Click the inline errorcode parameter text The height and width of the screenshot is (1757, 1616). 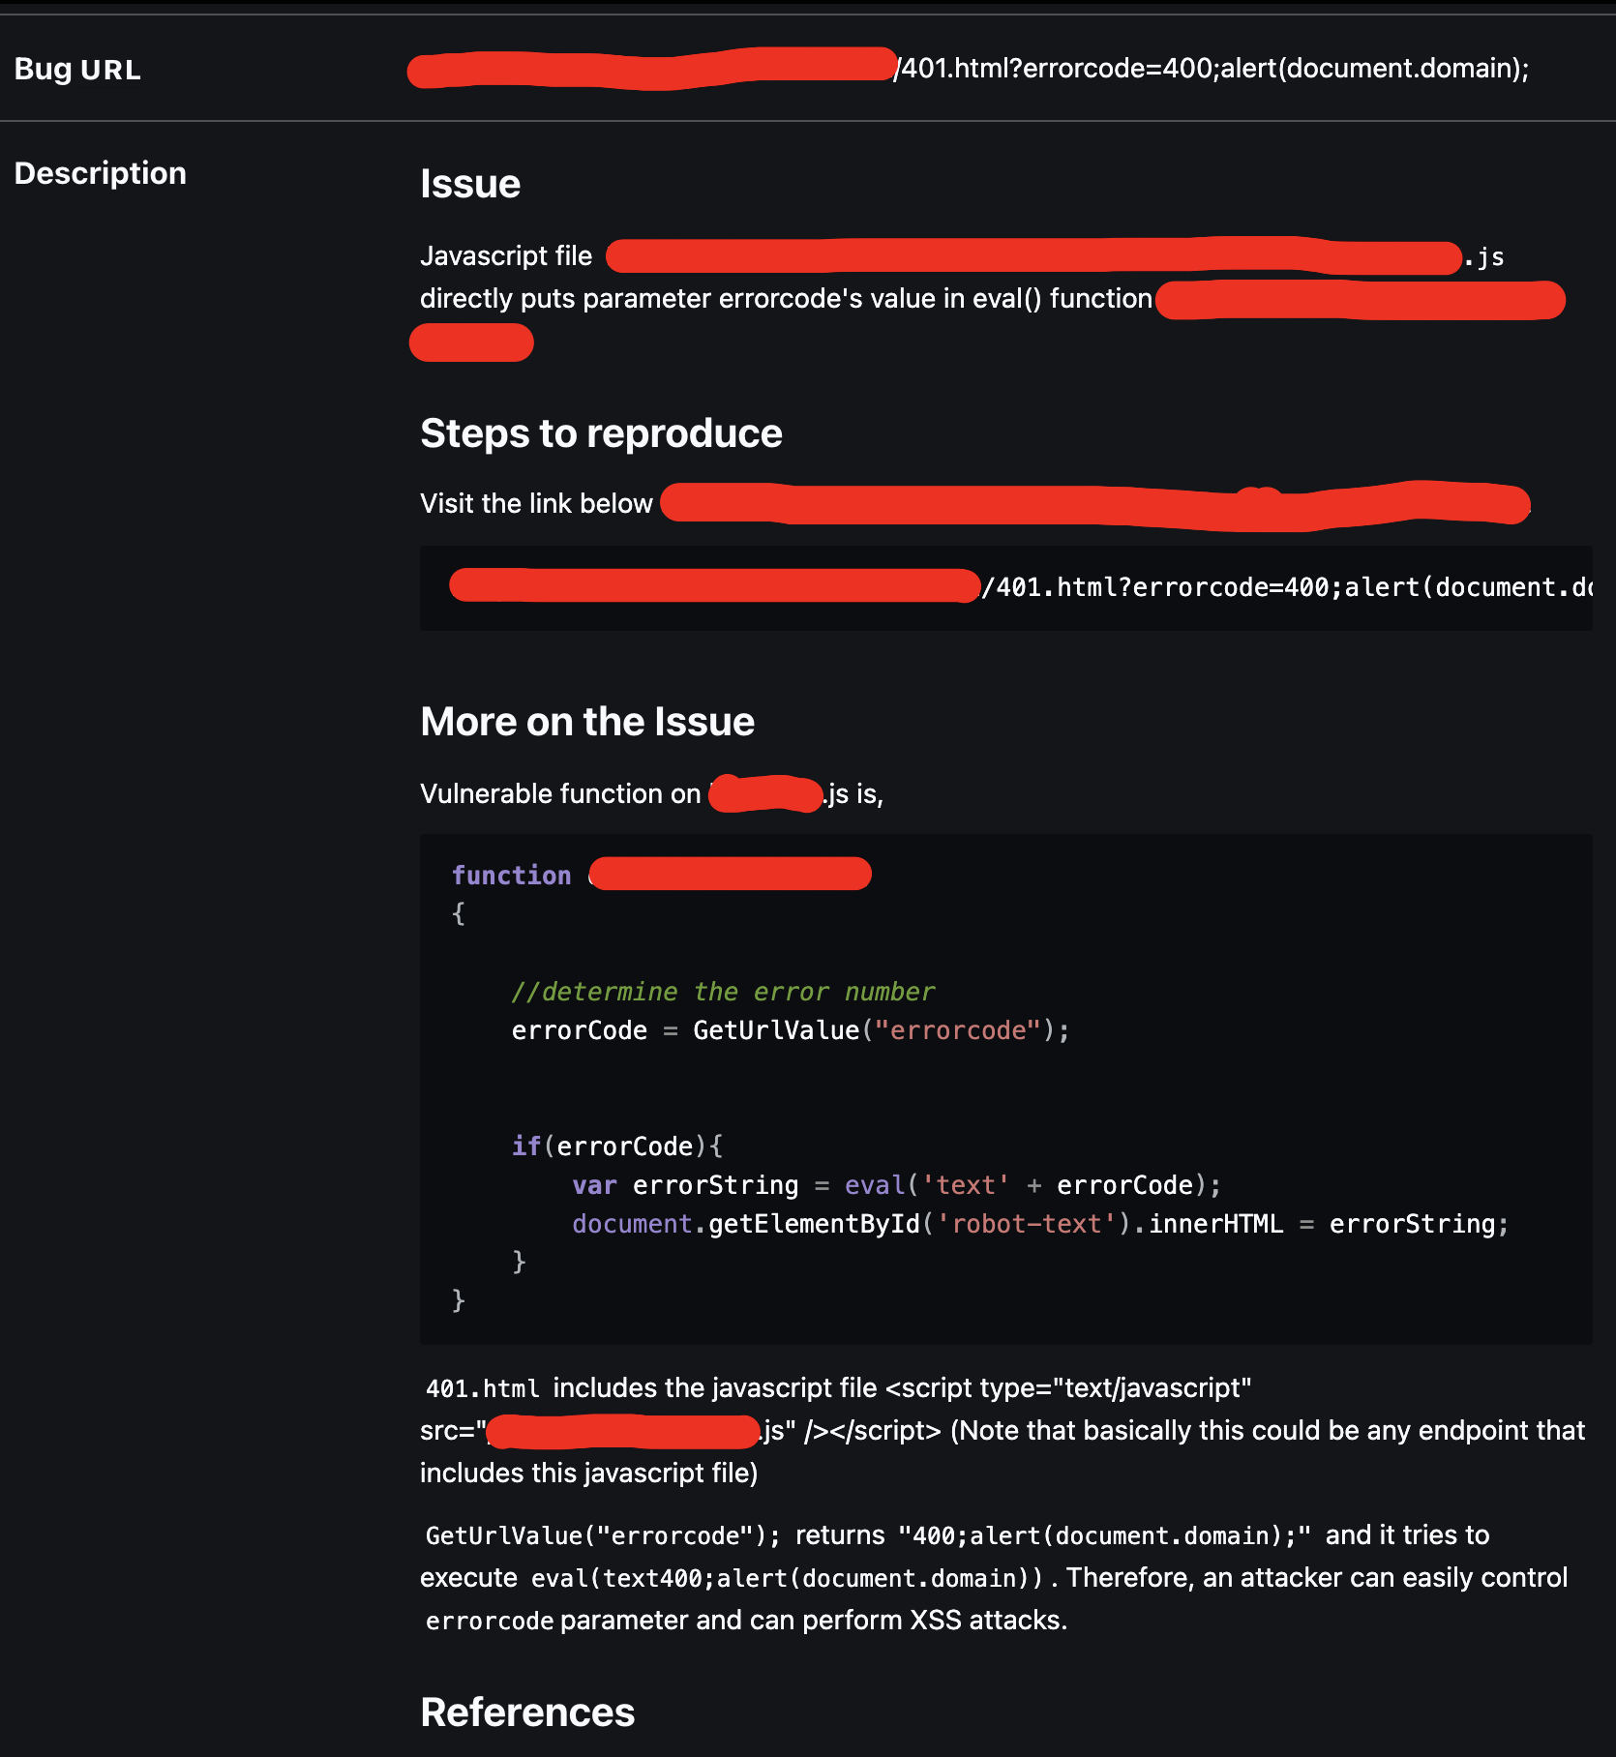pos(490,1621)
